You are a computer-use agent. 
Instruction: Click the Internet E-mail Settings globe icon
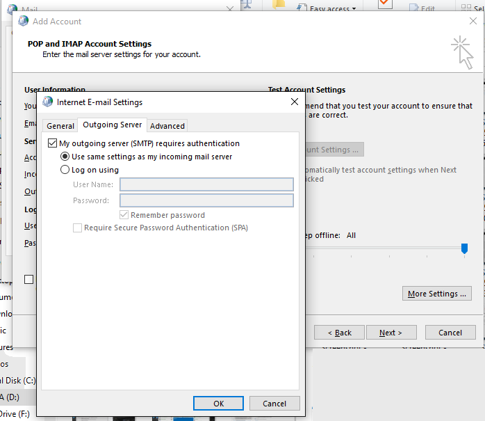click(48, 102)
